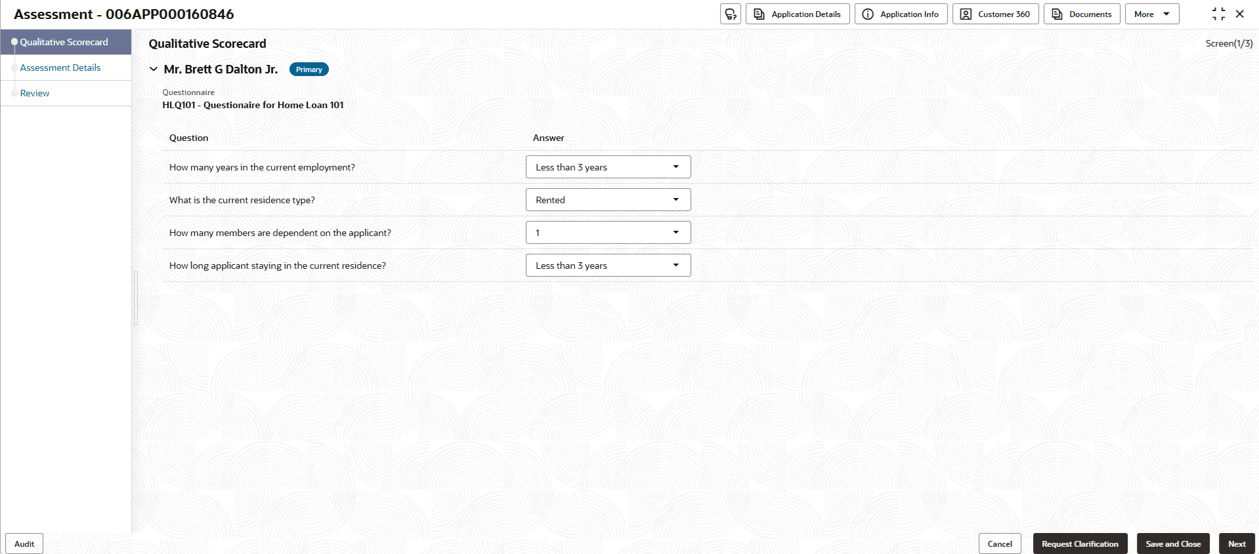Click the clarification chat icon in header

pos(730,14)
